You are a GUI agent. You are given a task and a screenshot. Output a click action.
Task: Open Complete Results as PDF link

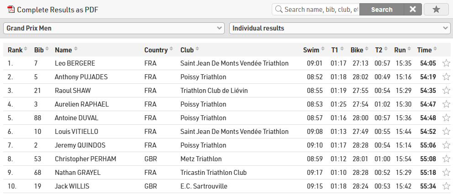pyautogui.click(x=57, y=10)
